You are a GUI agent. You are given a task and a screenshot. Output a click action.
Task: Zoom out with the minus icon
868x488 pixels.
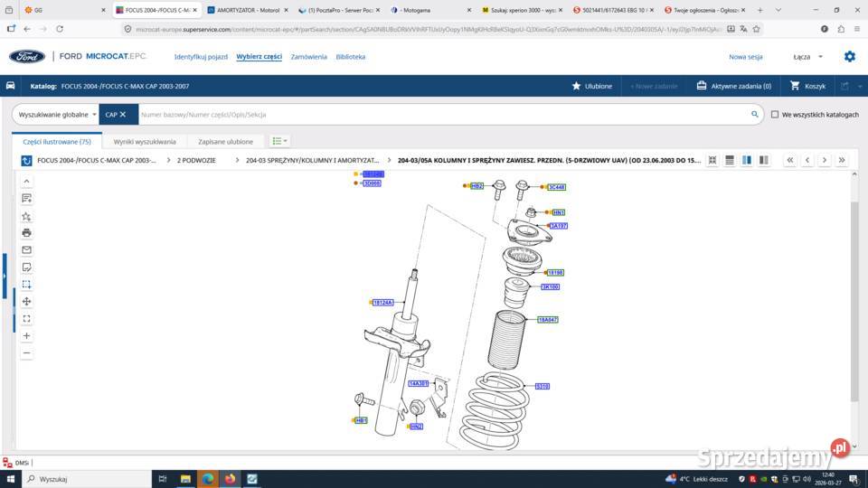tap(26, 352)
